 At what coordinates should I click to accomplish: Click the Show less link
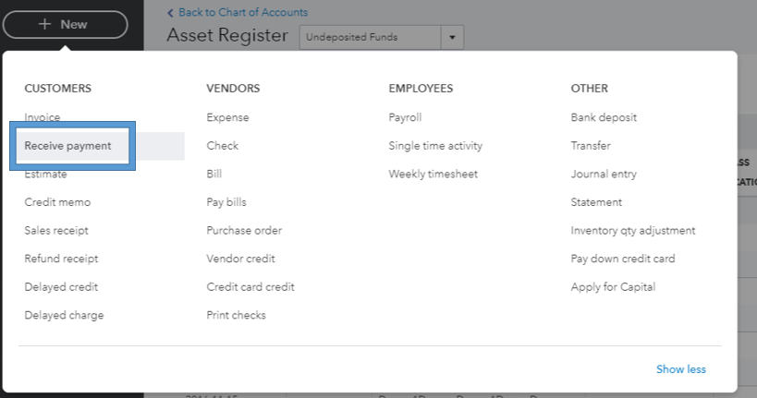[x=681, y=369]
